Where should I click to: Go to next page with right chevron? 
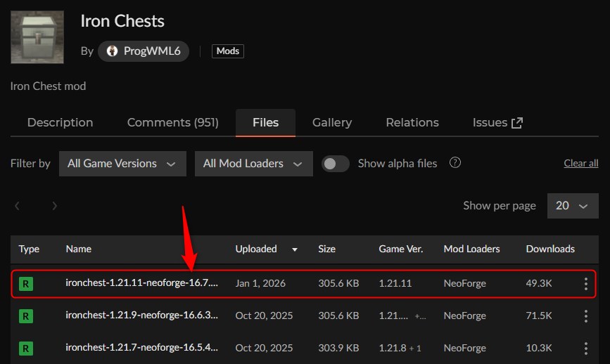click(x=54, y=205)
